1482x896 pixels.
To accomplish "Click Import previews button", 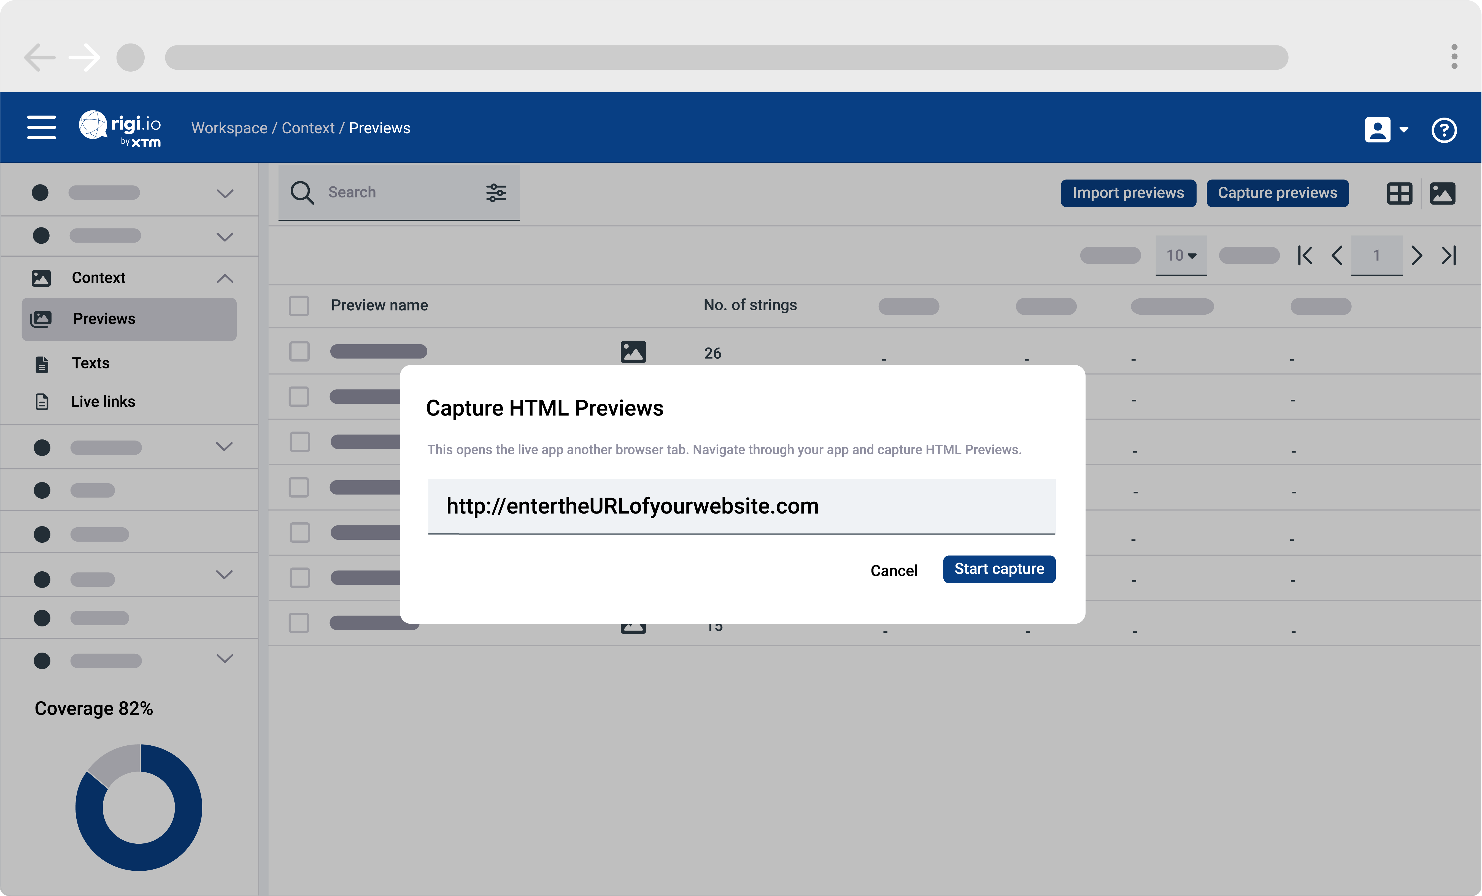I will tap(1128, 193).
